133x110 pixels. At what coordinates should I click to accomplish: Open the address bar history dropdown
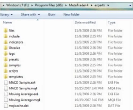(x=130, y=5)
